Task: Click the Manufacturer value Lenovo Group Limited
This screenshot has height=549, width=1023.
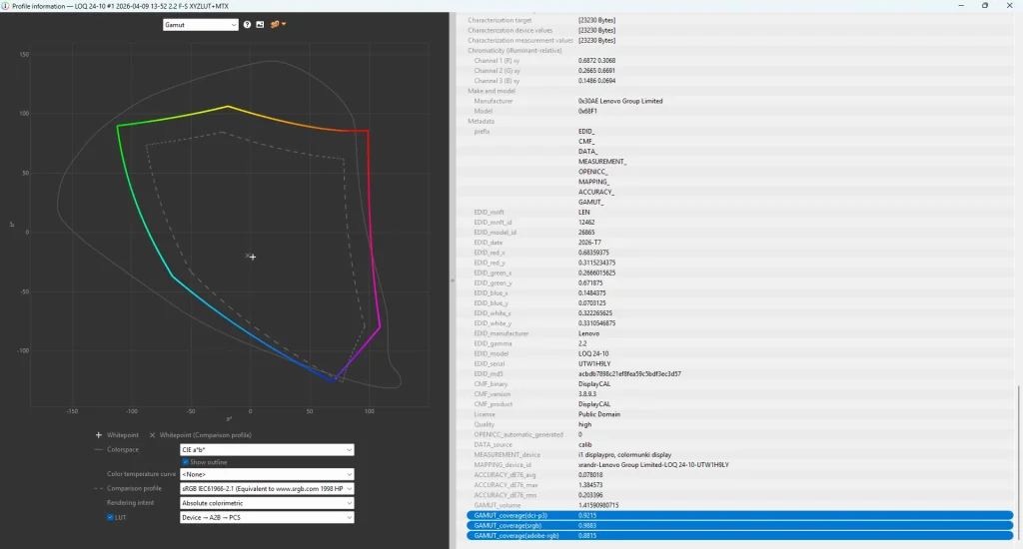Action: point(620,101)
